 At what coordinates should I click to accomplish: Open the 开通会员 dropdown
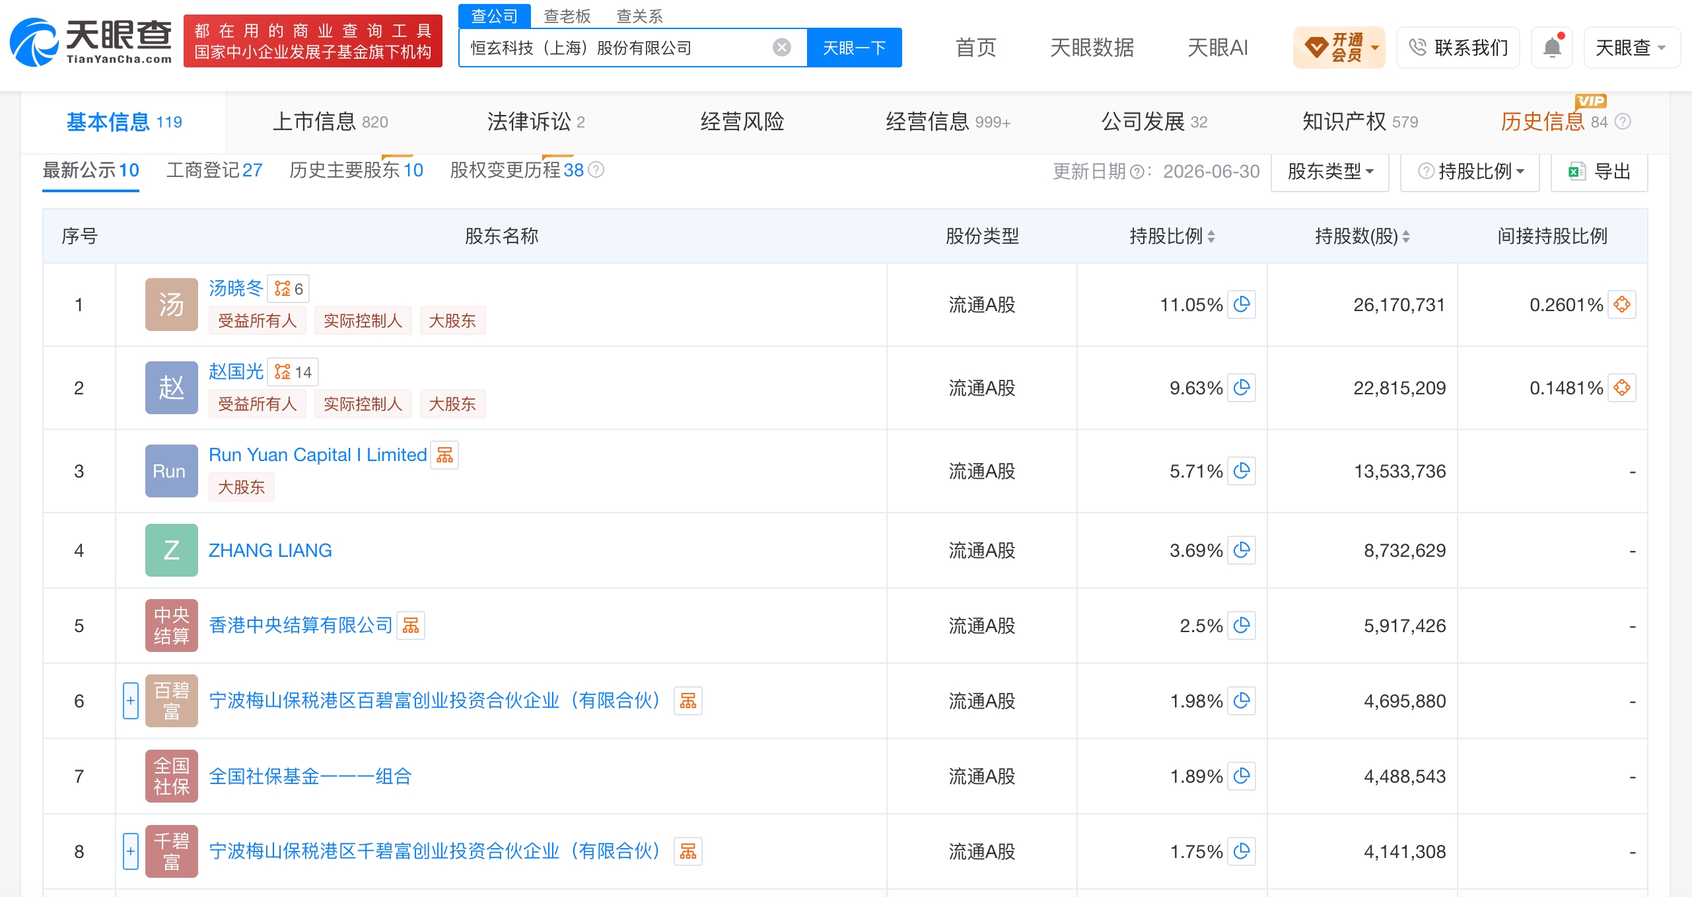(1339, 48)
